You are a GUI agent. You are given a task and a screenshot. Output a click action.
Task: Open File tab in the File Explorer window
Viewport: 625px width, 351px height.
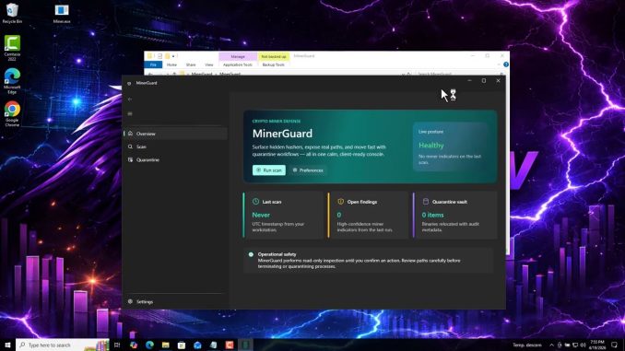pos(153,64)
